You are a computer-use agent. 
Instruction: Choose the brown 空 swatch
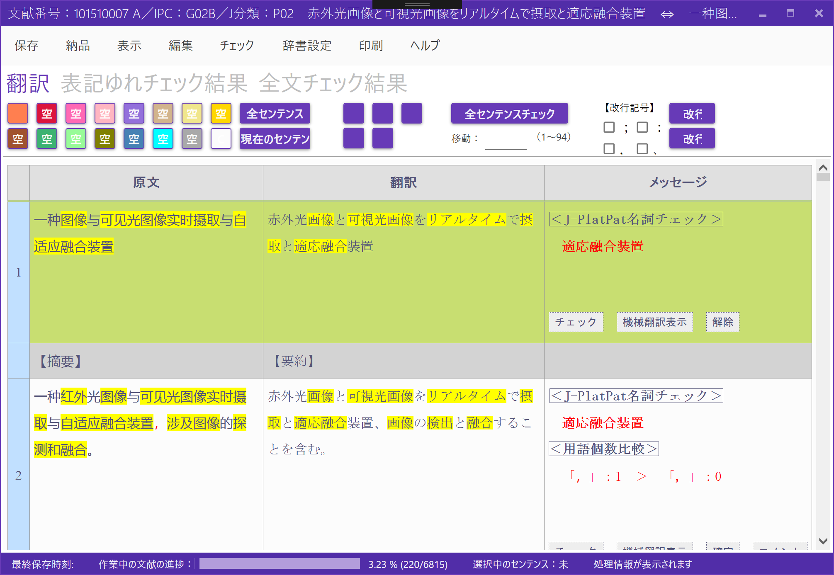point(18,138)
